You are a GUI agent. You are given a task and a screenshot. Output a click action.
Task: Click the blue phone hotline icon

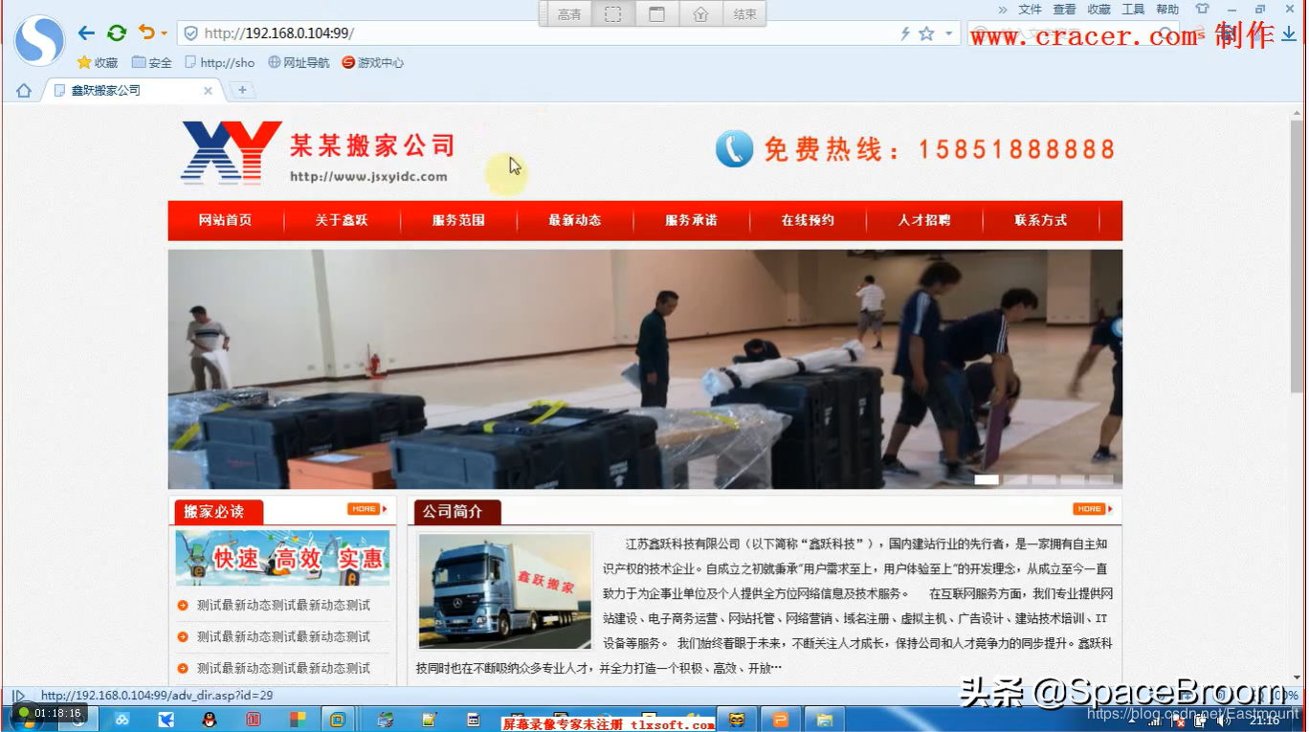pos(735,148)
